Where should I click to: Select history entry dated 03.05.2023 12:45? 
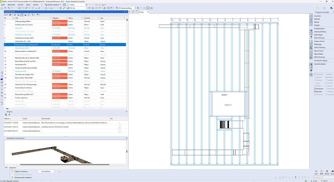[x=66, y=127]
